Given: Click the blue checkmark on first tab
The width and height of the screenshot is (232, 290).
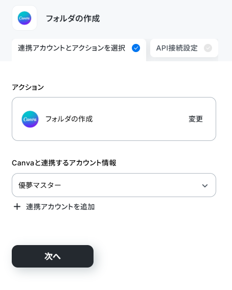Looking at the screenshot, I should pyautogui.click(x=136, y=48).
